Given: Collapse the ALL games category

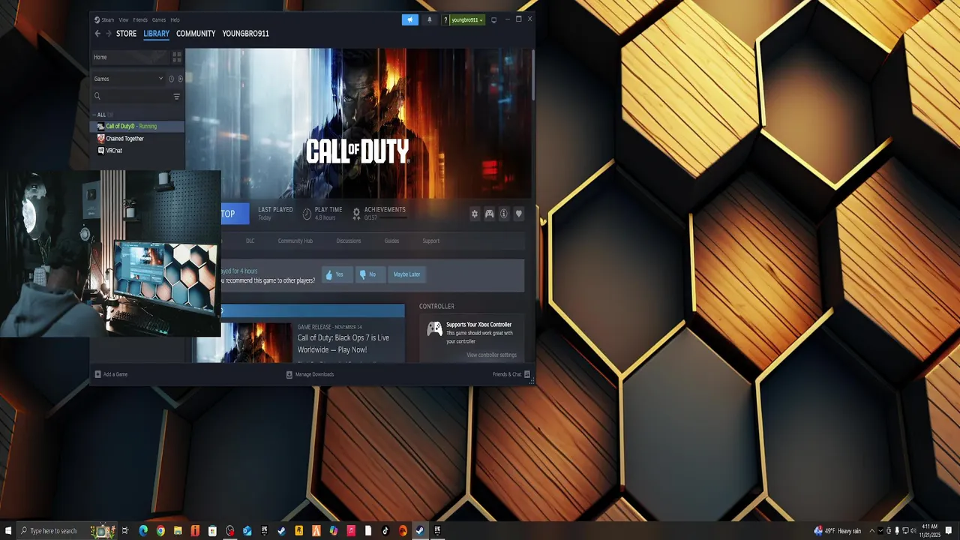Looking at the screenshot, I should coord(100,115).
